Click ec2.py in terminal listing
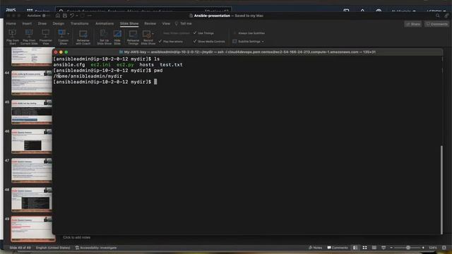This screenshot has width=452, height=254. pos(125,65)
